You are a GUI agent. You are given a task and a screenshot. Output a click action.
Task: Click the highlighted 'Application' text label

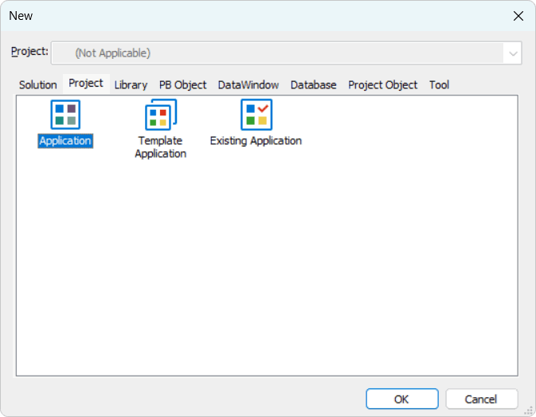(x=65, y=141)
